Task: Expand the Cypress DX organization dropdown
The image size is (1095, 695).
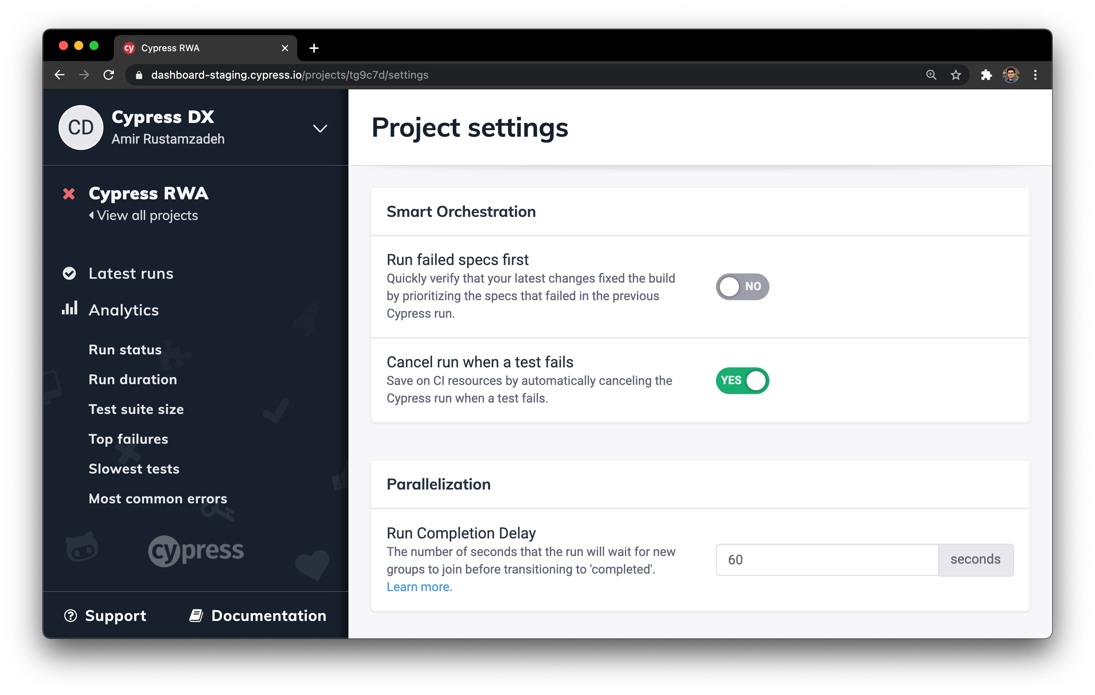Action: click(x=320, y=129)
